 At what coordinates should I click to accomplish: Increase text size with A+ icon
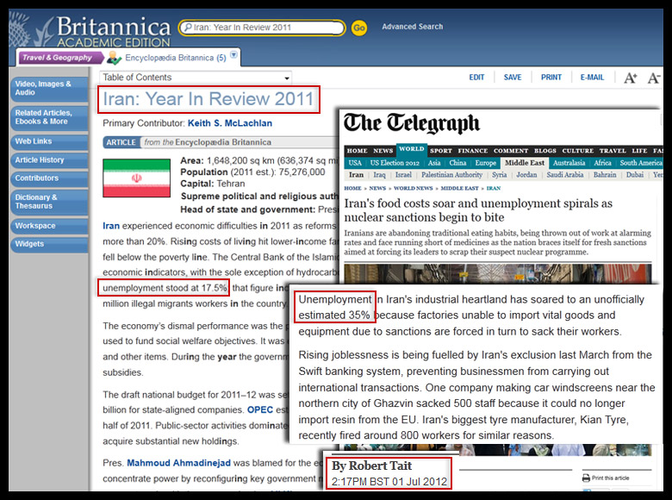631,78
